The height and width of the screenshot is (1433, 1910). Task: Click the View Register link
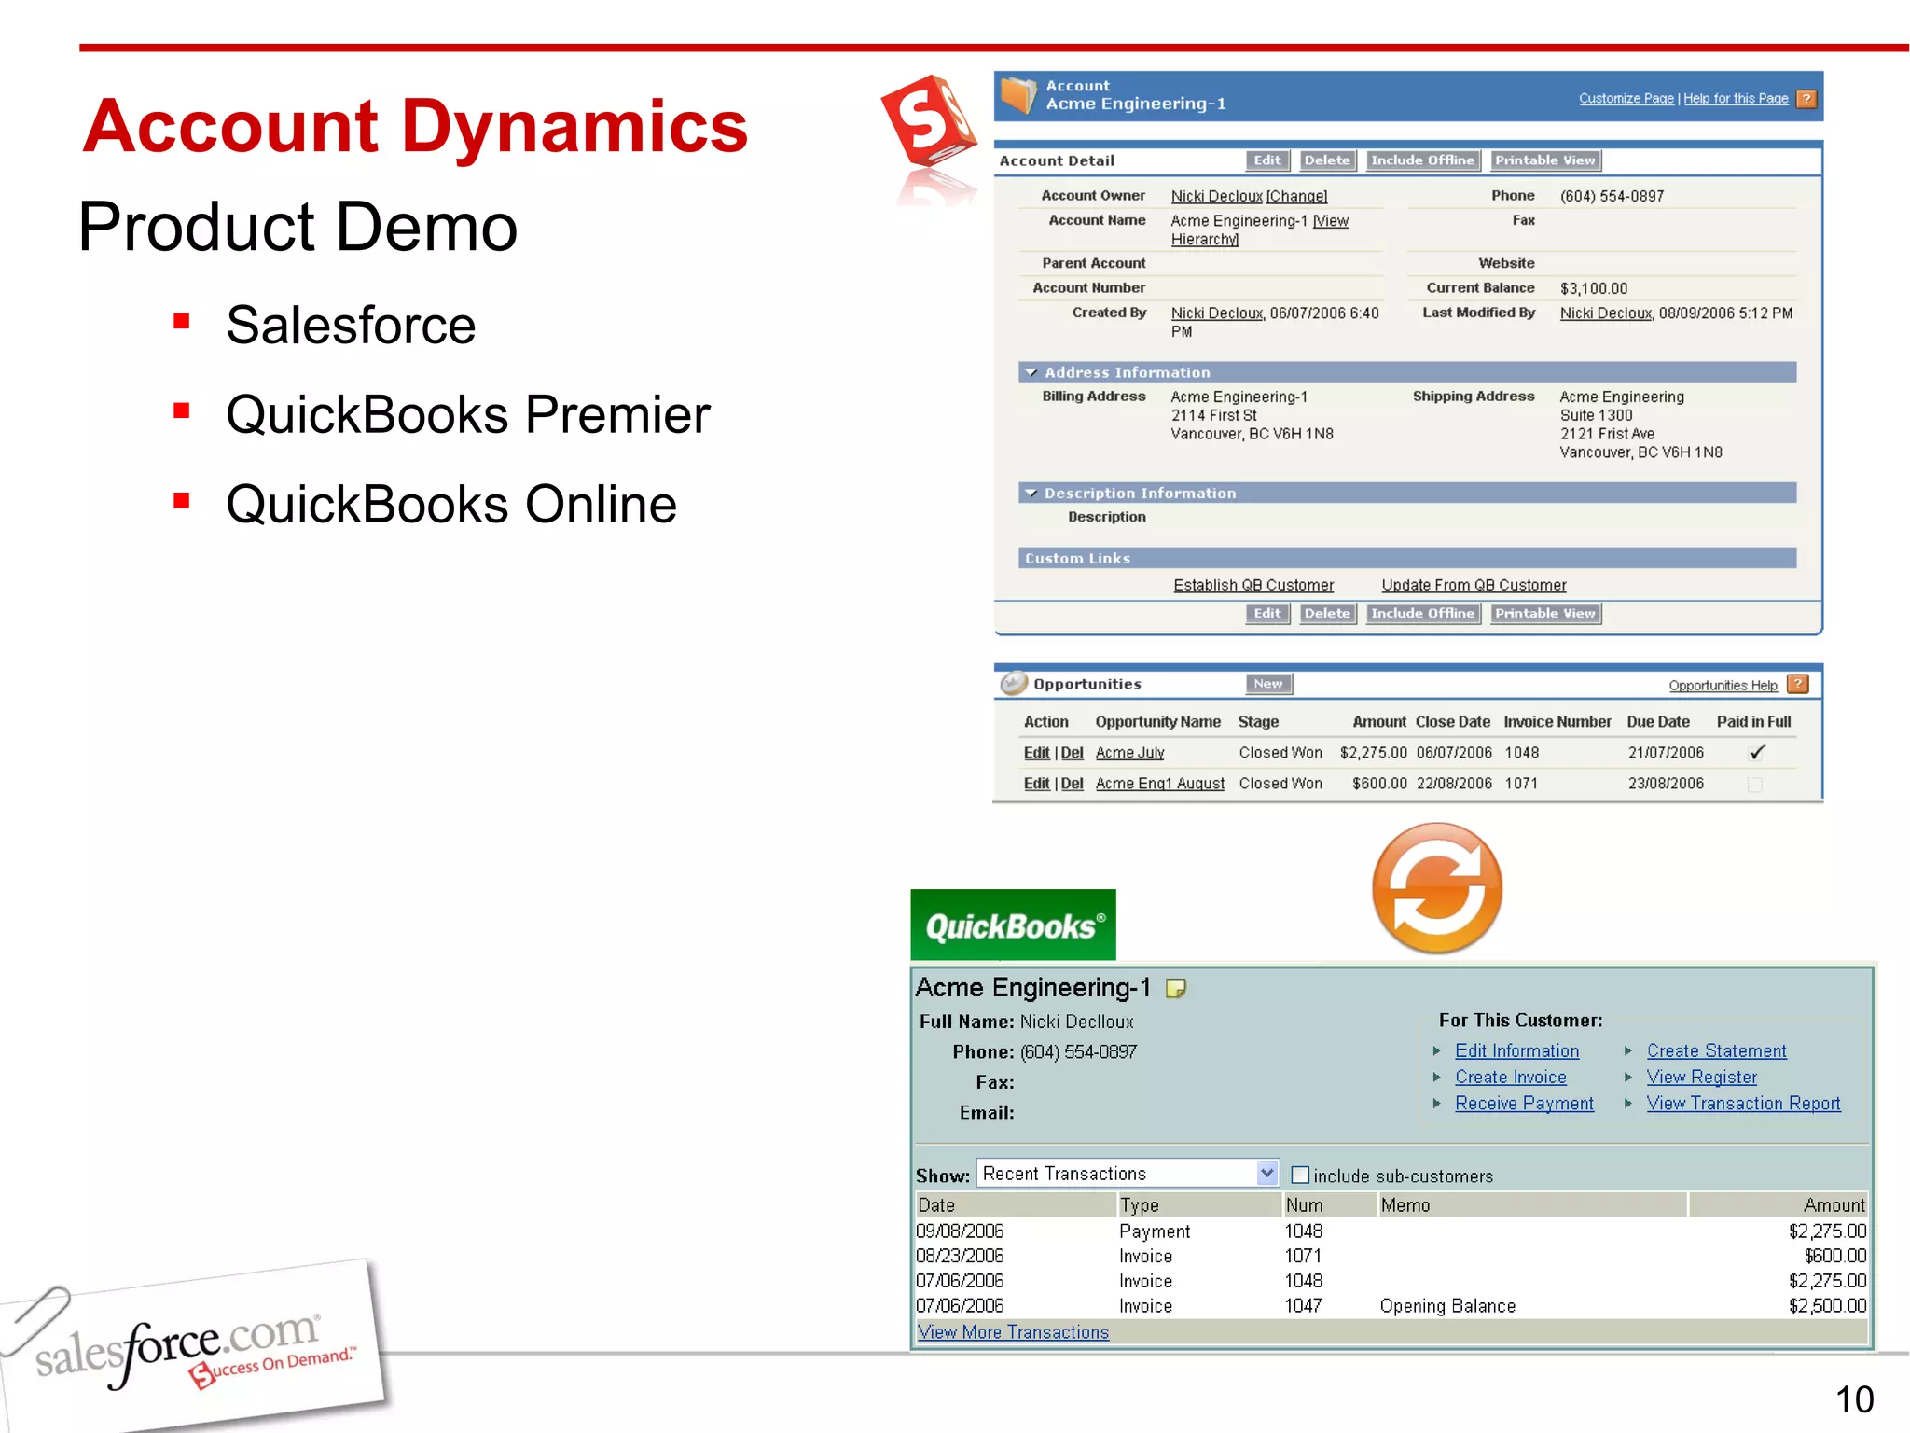point(1702,1077)
